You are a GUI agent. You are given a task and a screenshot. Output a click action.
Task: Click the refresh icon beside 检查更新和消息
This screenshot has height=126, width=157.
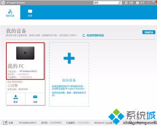84,35
